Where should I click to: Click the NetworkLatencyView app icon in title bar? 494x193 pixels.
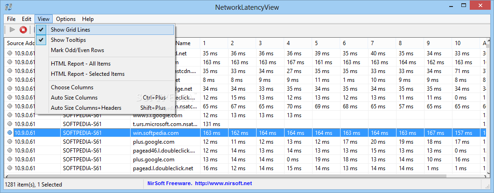[9, 7]
